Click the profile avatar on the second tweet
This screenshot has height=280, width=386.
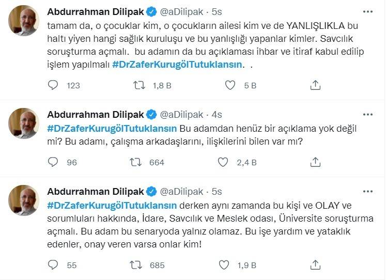(x=24, y=123)
